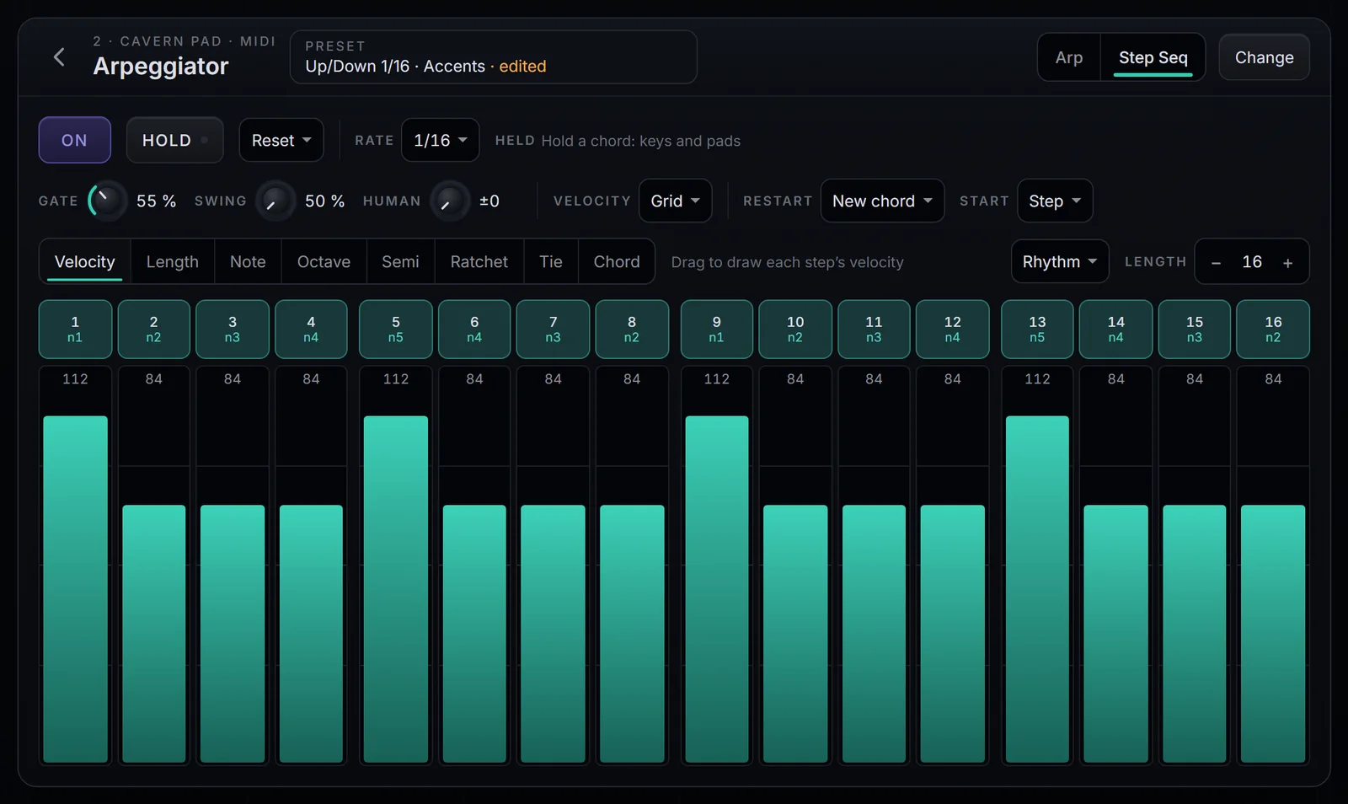1348x804 pixels.
Task: Click the Change button
Action: pos(1264,57)
